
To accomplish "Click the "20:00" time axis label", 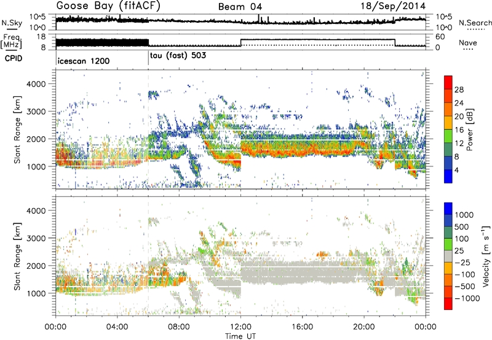I will point(364,326).
